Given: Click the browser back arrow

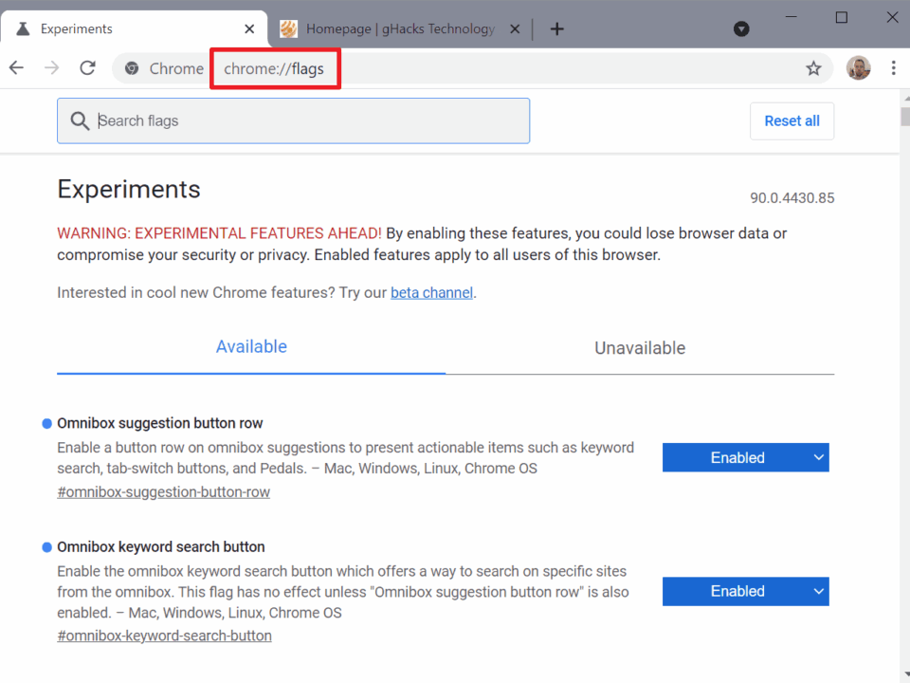Looking at the screenshot, I should click(16, 68).
